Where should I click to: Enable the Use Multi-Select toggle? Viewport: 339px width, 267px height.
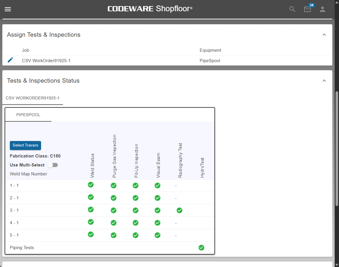click(x=53, y=165)
